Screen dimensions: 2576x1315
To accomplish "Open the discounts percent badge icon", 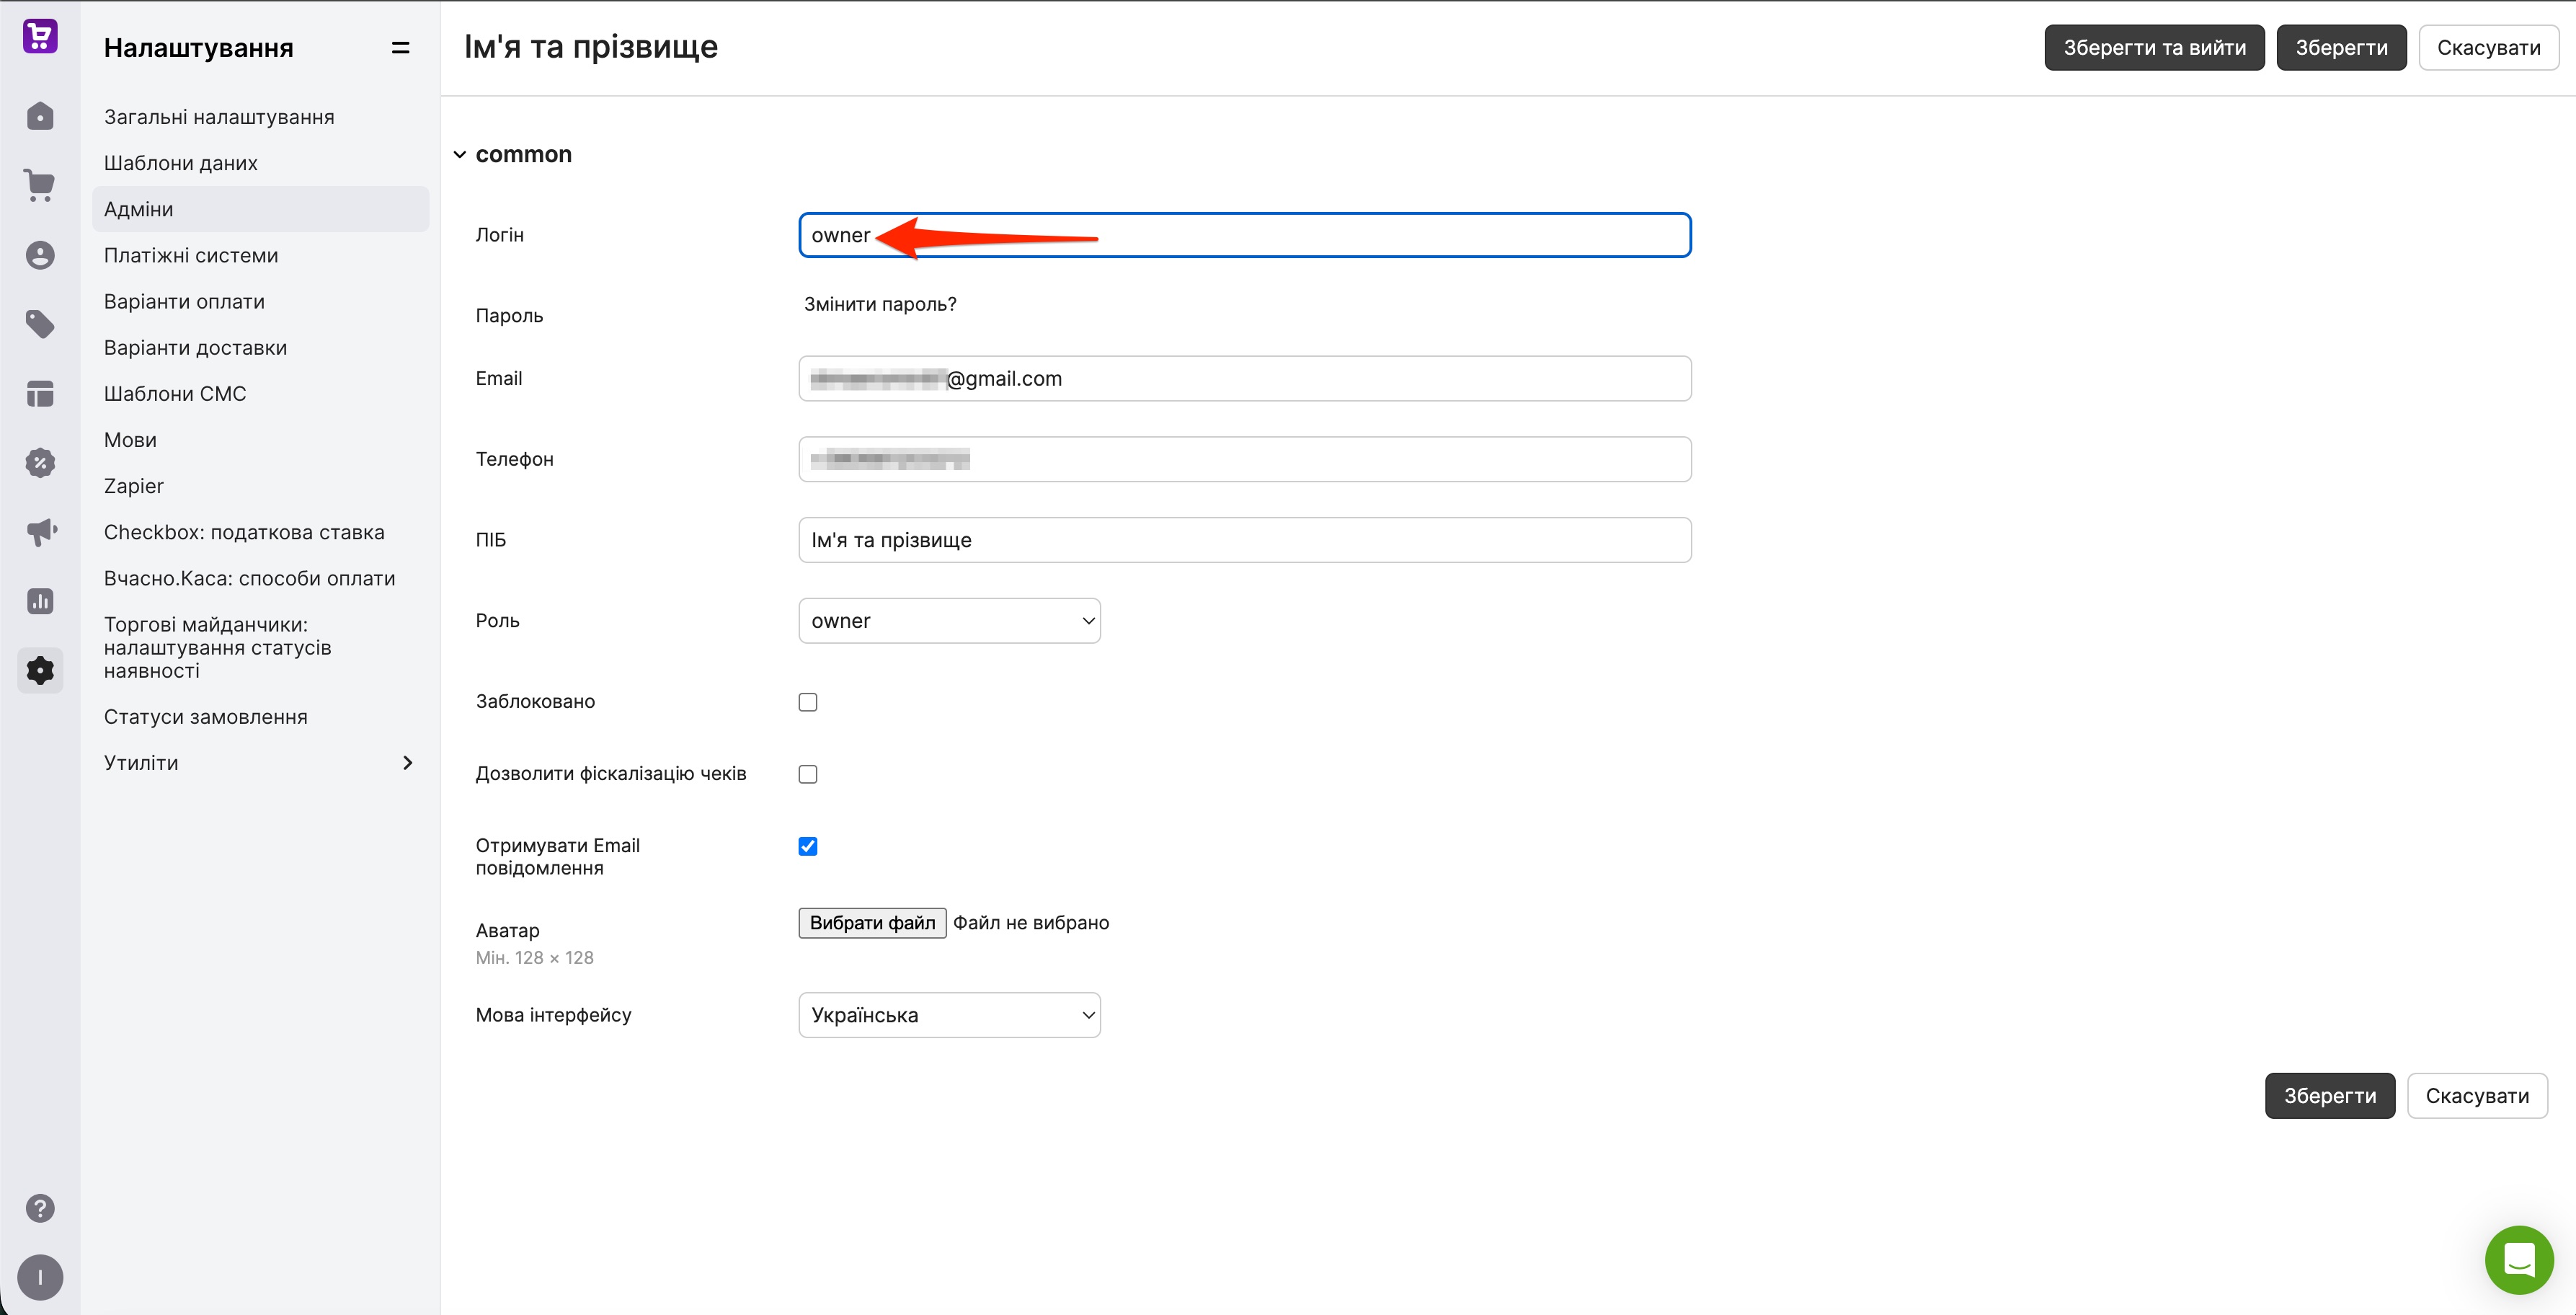I will pos(40,462).
